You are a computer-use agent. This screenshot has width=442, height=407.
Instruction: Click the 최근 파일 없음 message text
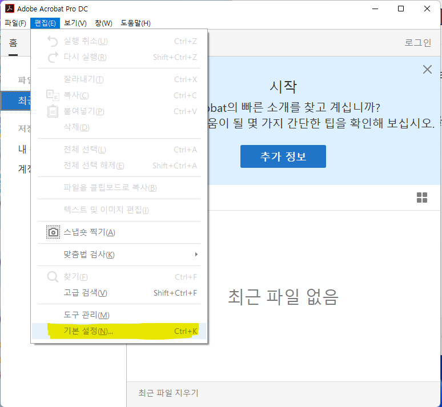point(283,297)
